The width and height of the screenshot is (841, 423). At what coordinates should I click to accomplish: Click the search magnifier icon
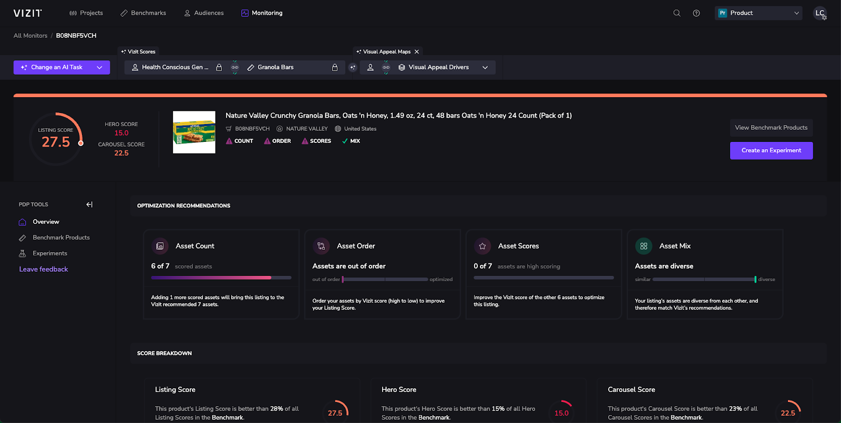677,13
